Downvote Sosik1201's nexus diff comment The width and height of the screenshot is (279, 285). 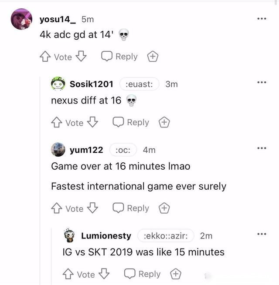(93, 123)
